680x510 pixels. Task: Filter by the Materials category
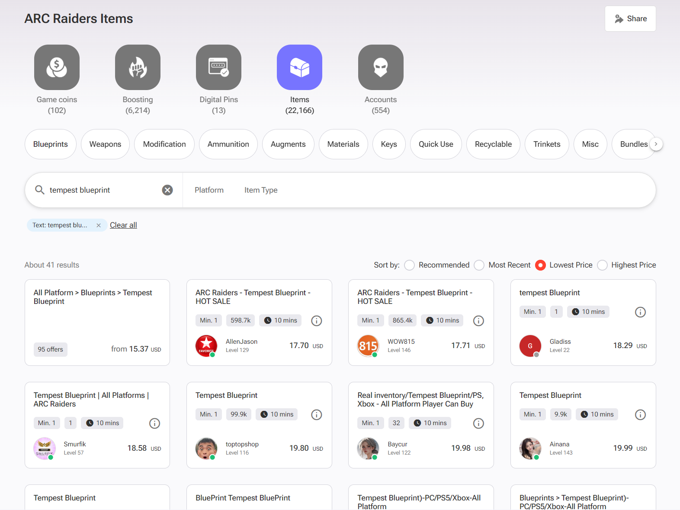(x=343, y=144)
